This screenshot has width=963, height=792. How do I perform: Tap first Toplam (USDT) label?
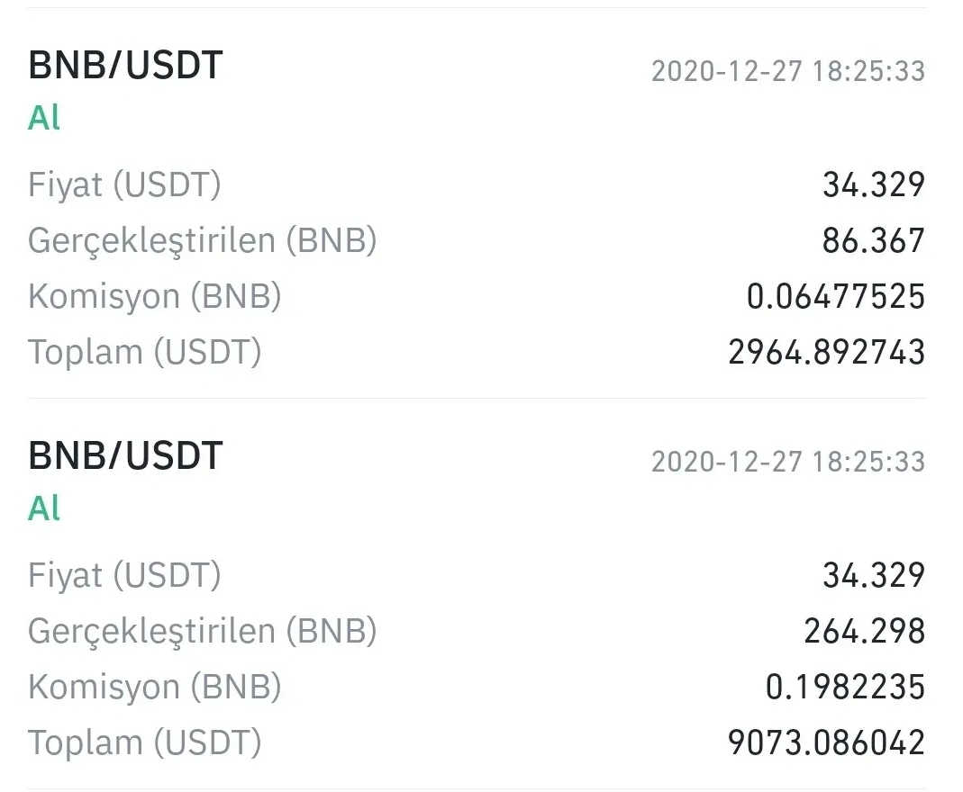145,352
